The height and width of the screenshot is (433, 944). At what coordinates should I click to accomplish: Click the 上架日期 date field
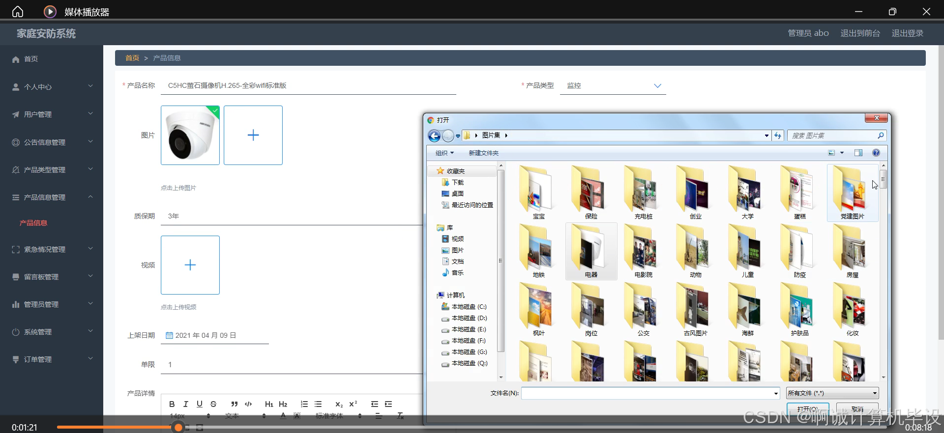pos(215,335)
